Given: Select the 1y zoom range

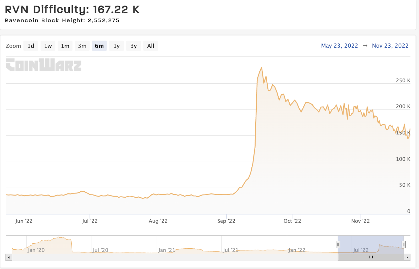Looking at the screenshot, I should click(117, 46).
